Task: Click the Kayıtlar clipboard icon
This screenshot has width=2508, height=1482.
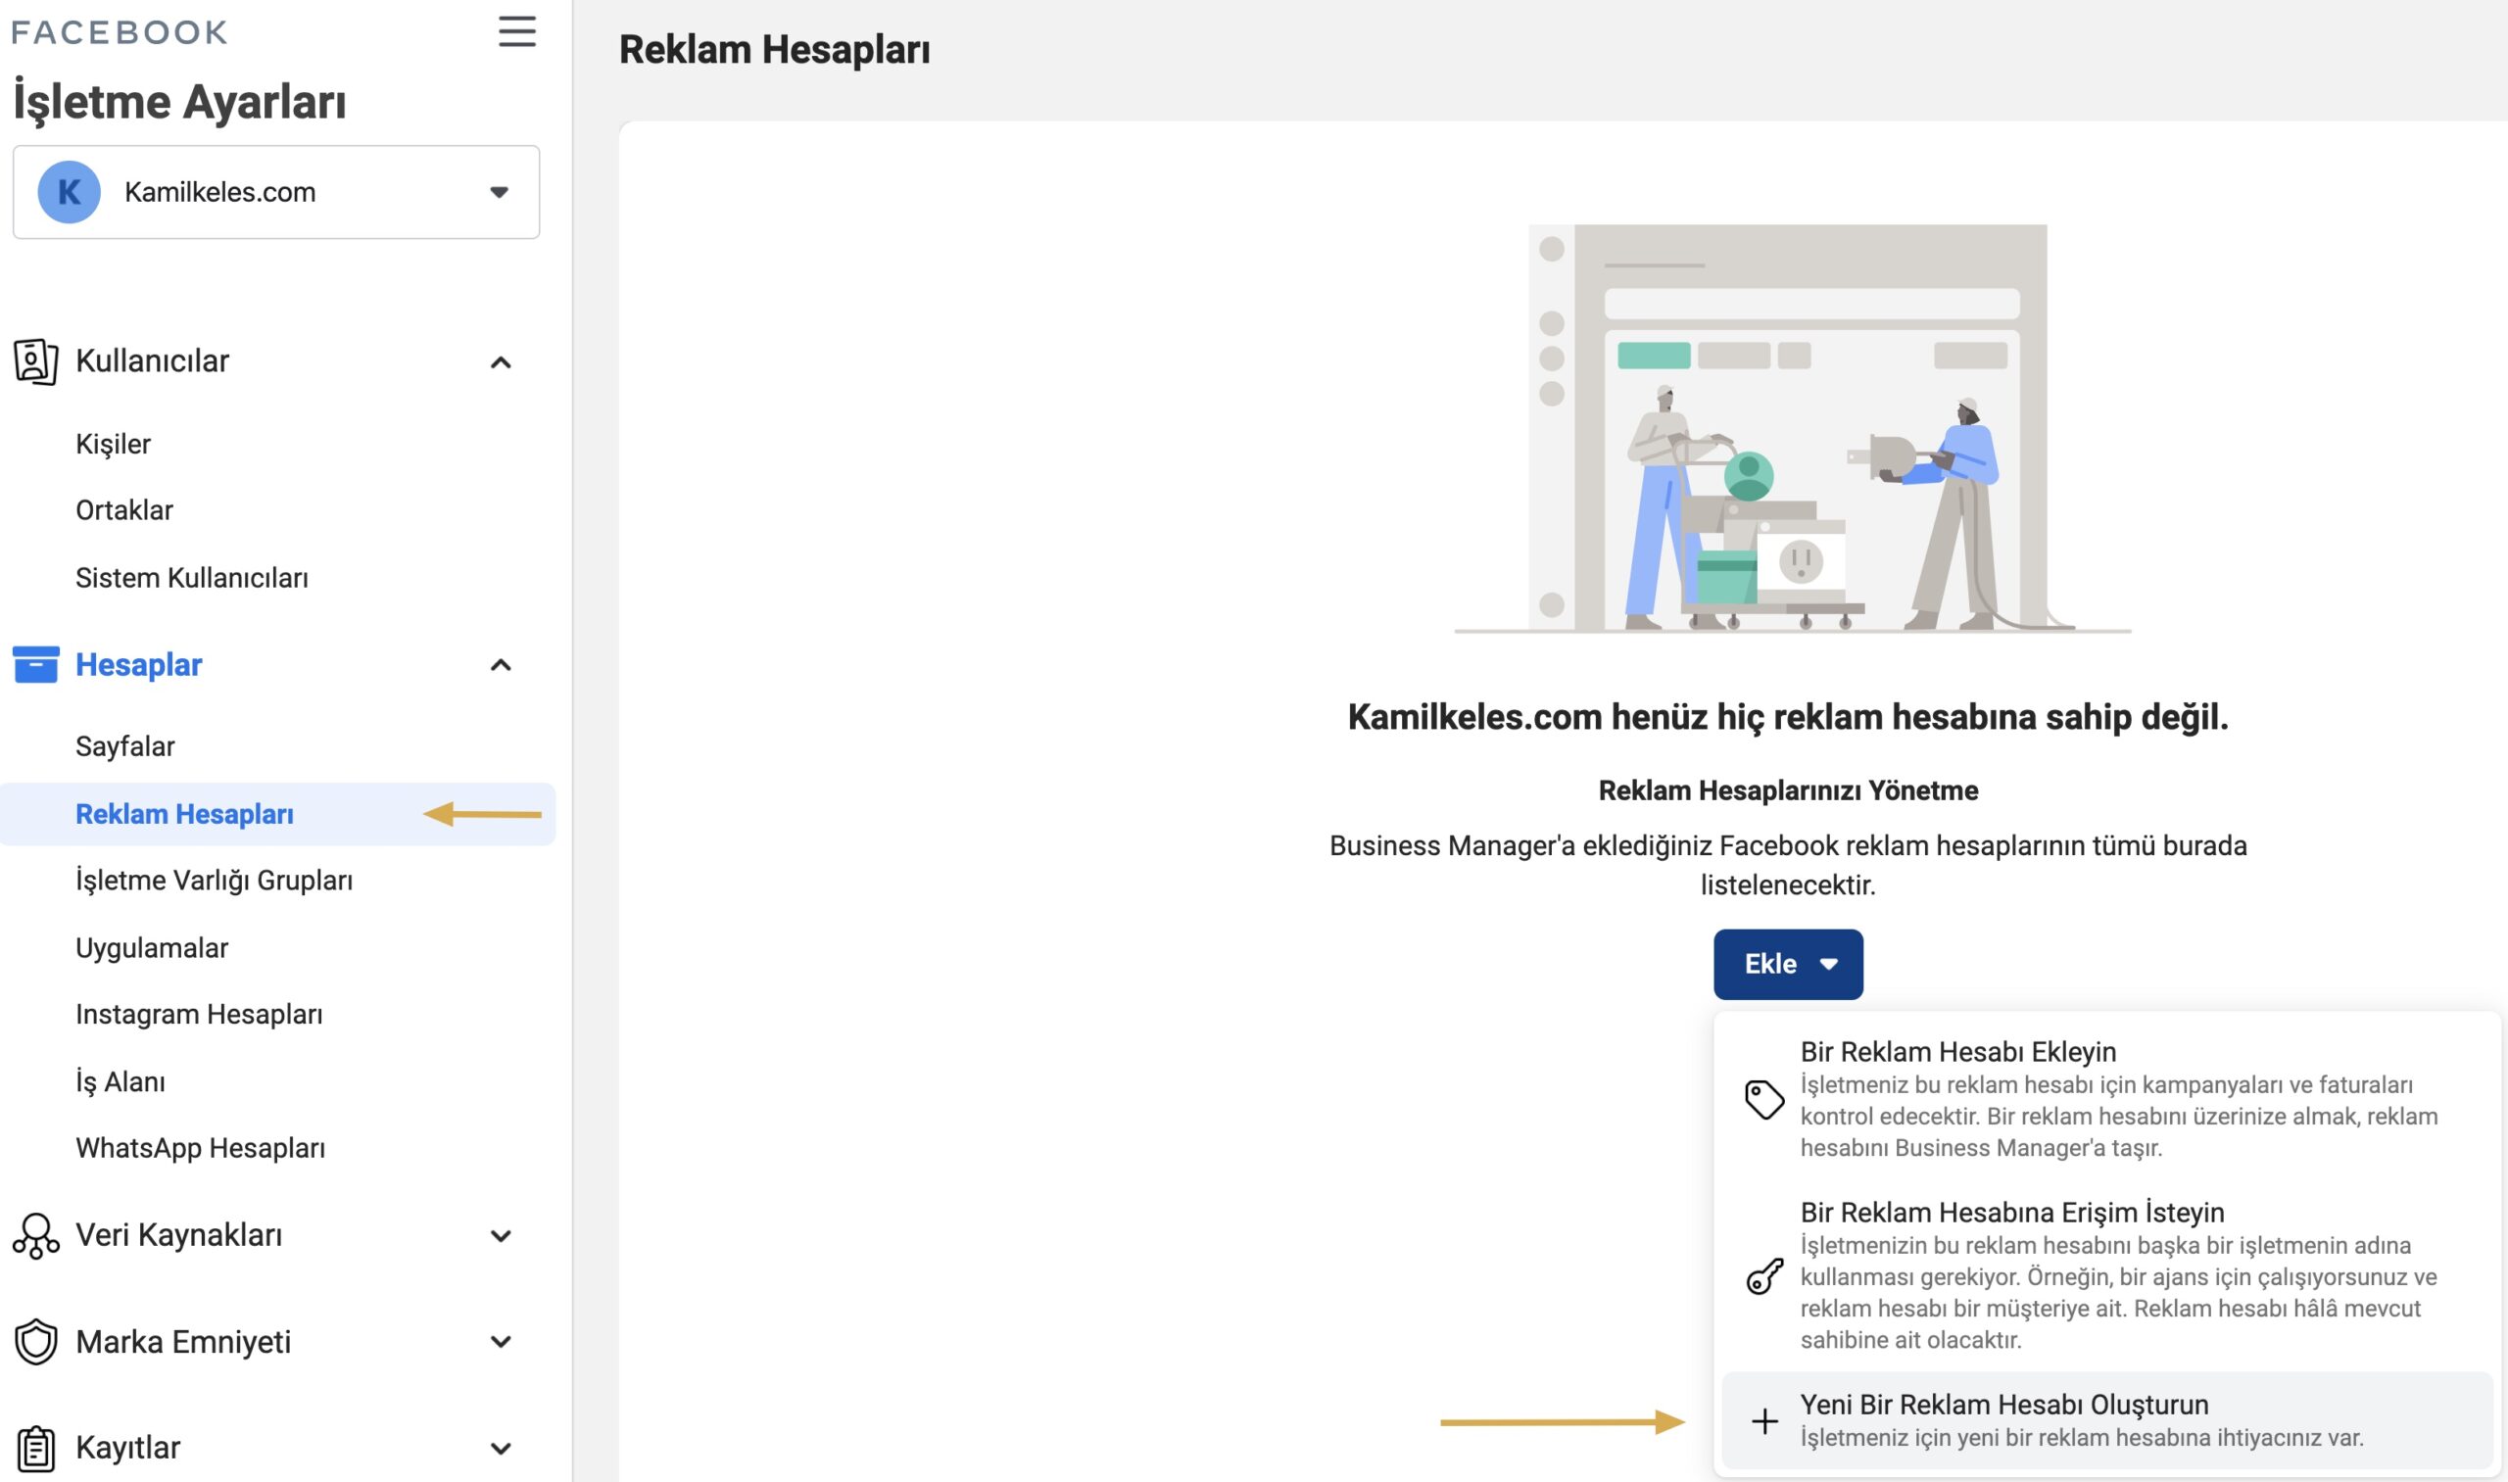Action: (x=36, y=1448)
